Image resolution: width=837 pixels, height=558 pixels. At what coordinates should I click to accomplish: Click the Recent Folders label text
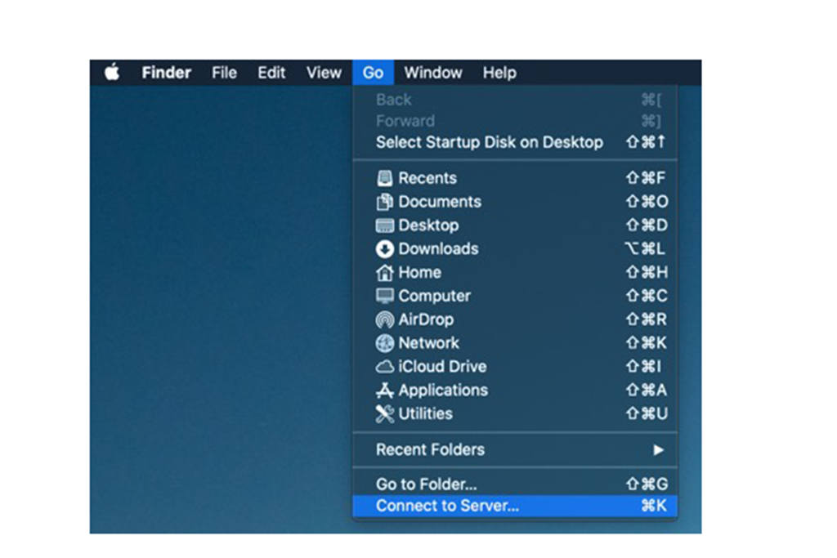430,449
